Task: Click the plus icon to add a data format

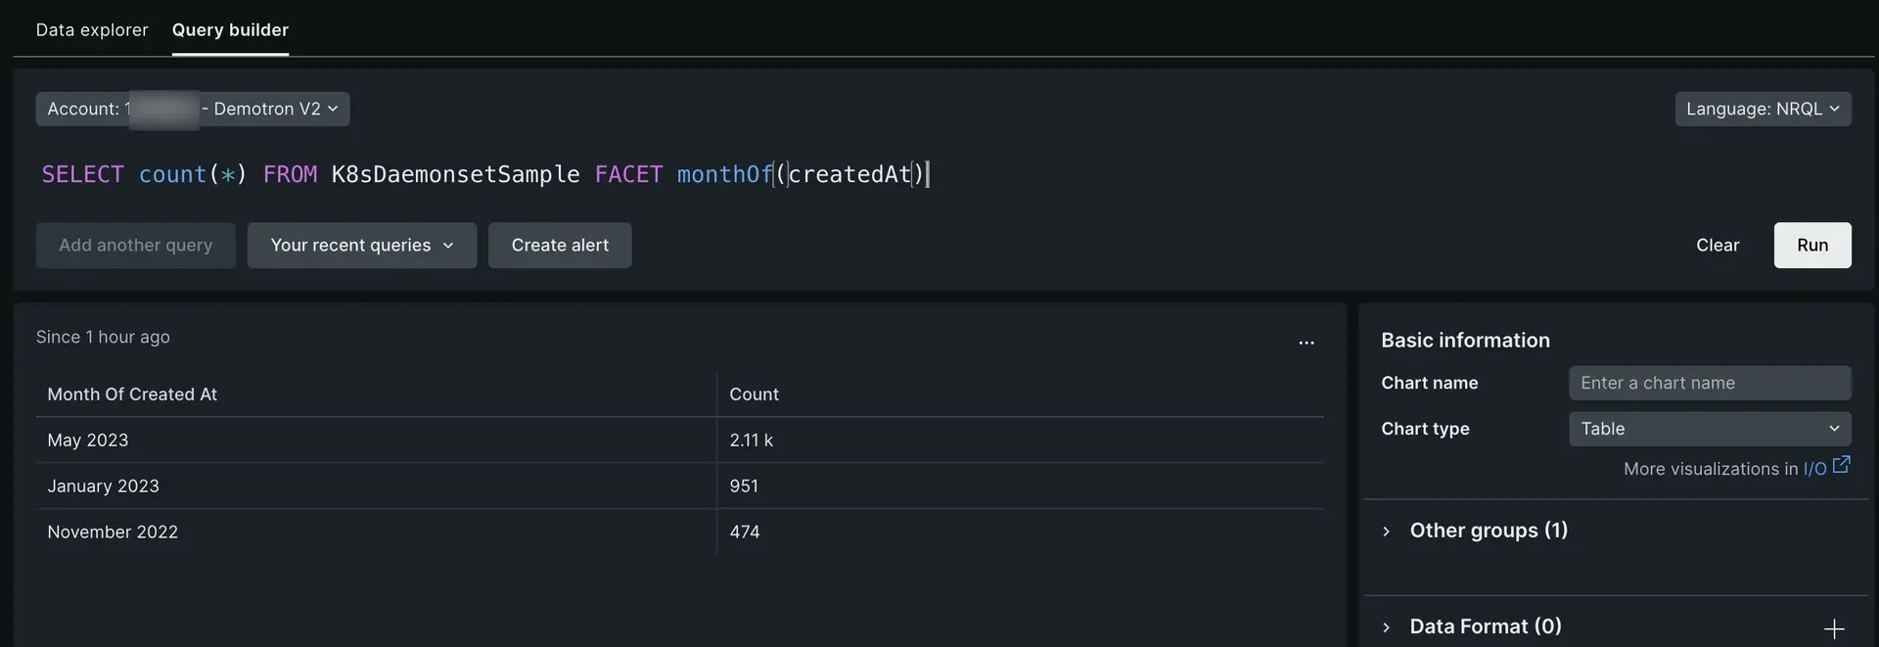Action: [1832, 626]
